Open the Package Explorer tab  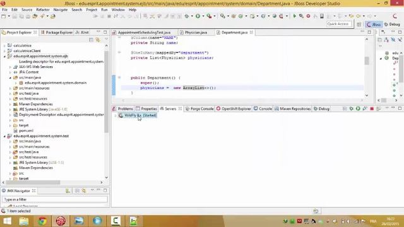click(57, 32)
